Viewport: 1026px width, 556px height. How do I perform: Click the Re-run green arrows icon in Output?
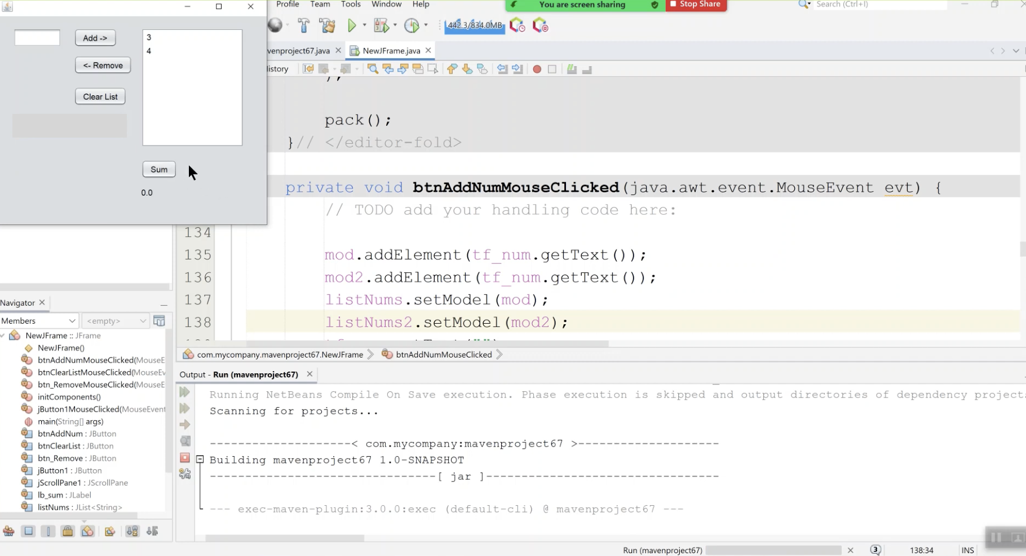[184, 392]
